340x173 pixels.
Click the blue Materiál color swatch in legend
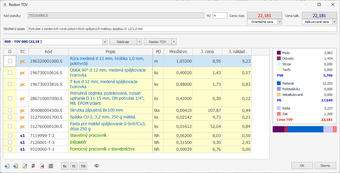coord(279,83)
